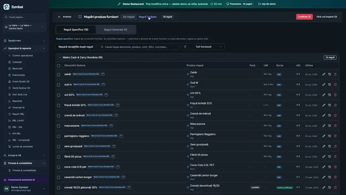Screen dimensions: 346x195
Task: Check the coca-cola 0.5l pet checkbox
Action: click(x=58, y=167)
